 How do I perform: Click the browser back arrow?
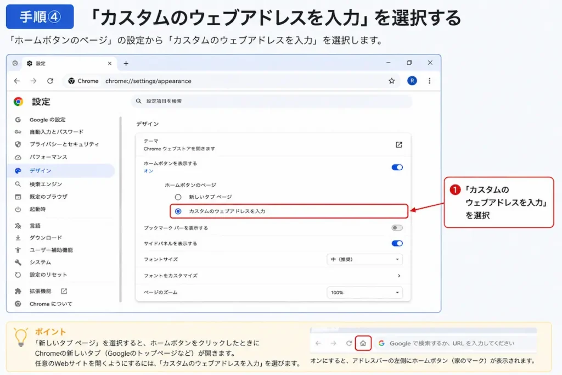17,81
